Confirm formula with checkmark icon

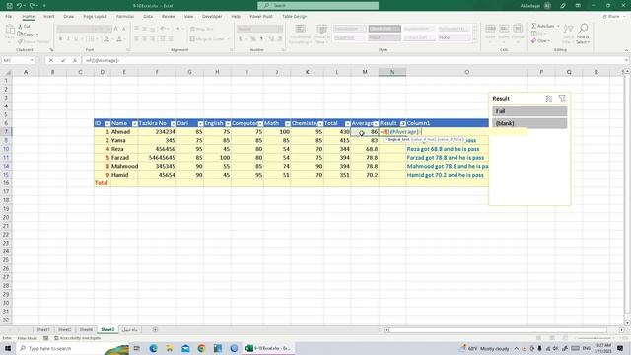click(63, 60)
